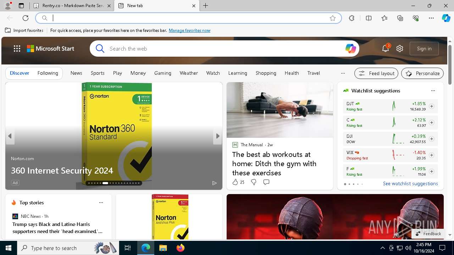This screenshot has width=454, height=255.
Task: Add DJI to watchlist
Action: click(432, 139)
